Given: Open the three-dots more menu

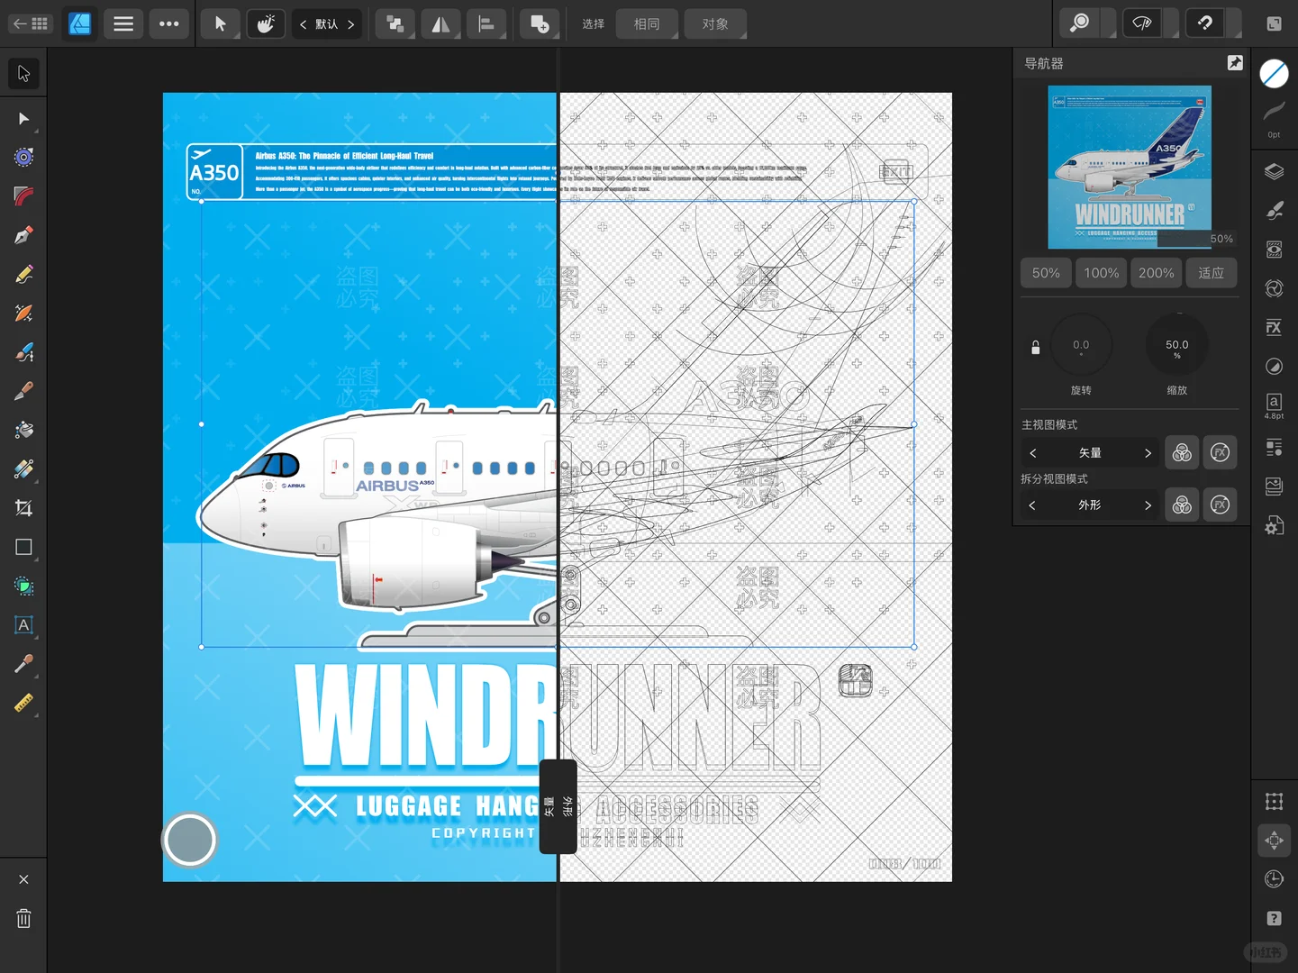Looking at the screenshot, I should 169,23.
